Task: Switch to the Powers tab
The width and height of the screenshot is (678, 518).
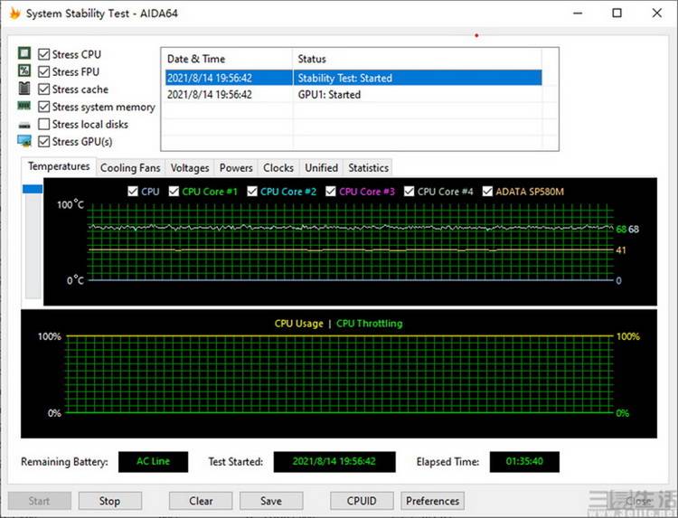Action: [236, 168]
